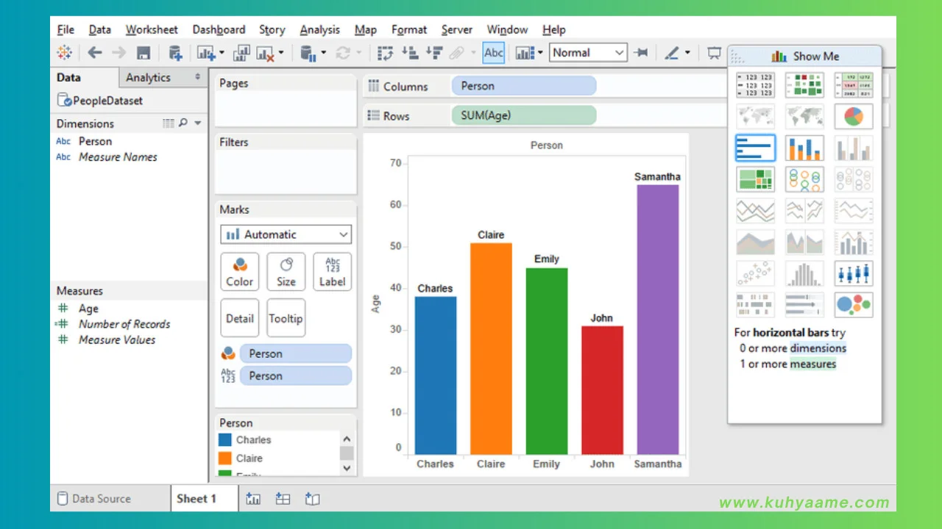Click the Size marks card button

[286, 272]
